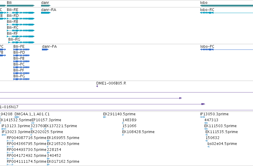
Task: Open the danr-RA transcript
Action: 46,13
